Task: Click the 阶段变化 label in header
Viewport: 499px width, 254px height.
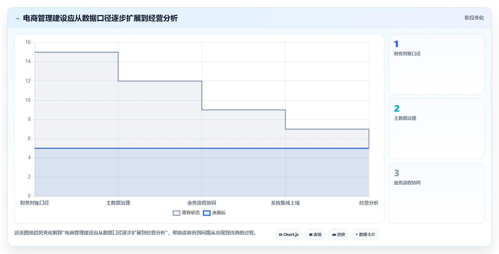Action: (474, 18)
